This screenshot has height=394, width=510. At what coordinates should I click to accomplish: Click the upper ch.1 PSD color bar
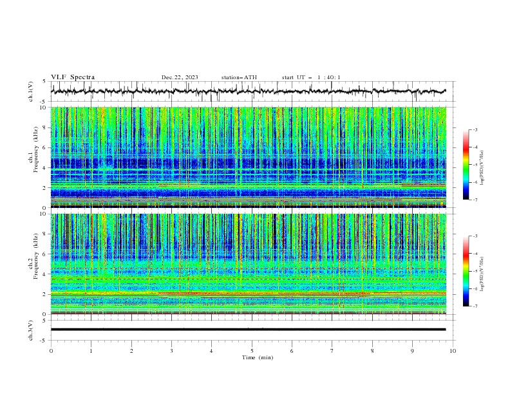[x=466, y=165]
